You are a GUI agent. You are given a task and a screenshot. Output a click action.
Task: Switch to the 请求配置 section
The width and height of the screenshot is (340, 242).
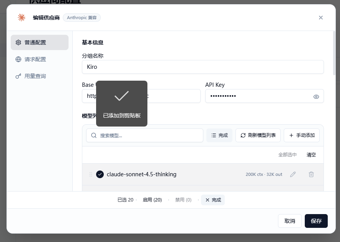40,59
